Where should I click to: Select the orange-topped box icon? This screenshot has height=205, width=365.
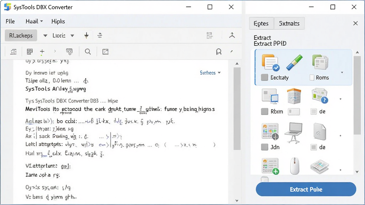[x=294, y=96]
